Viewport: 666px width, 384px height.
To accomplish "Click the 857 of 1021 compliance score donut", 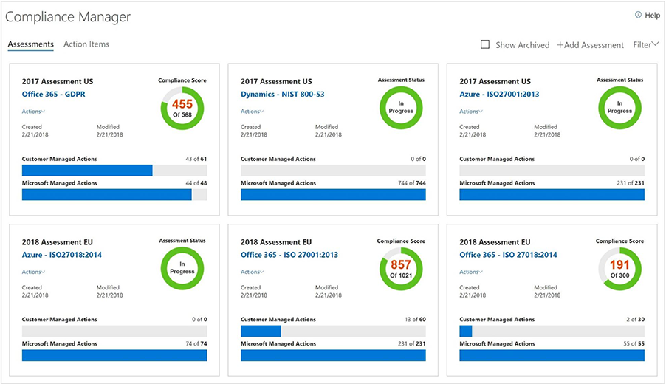I will [401, 268].
